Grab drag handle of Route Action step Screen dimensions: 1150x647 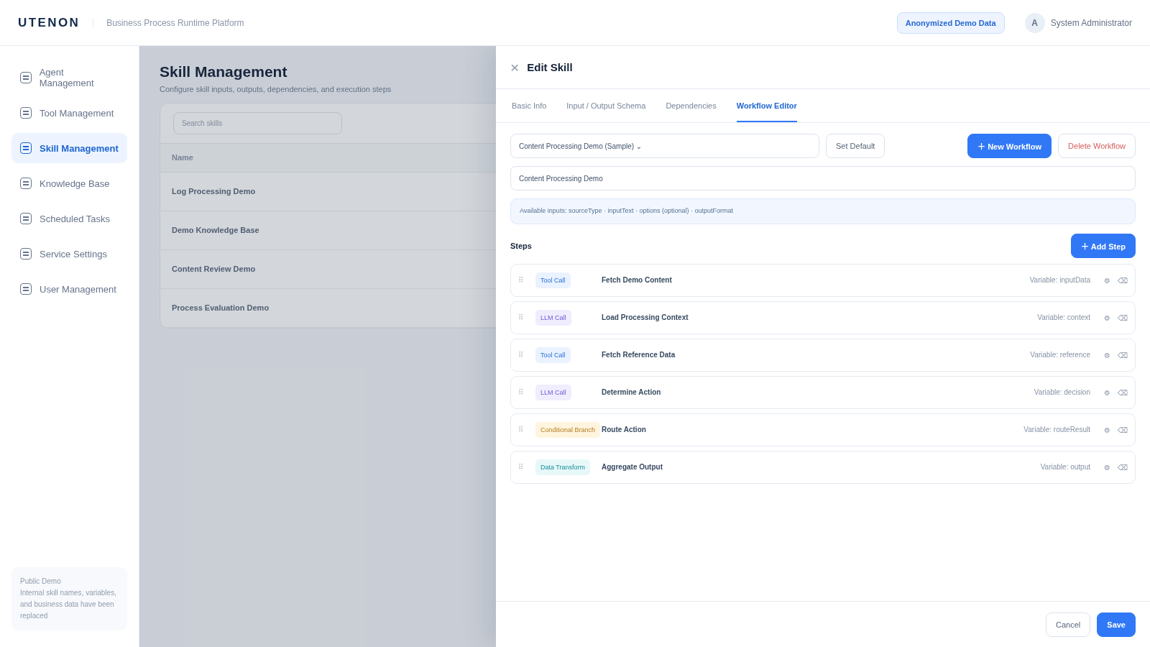[x=521, y=430]
